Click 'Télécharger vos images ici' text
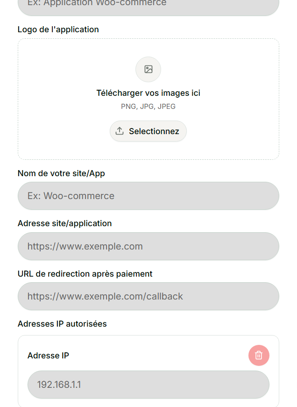This screenshot has width=297, height=407. click(x=148, y=93)
